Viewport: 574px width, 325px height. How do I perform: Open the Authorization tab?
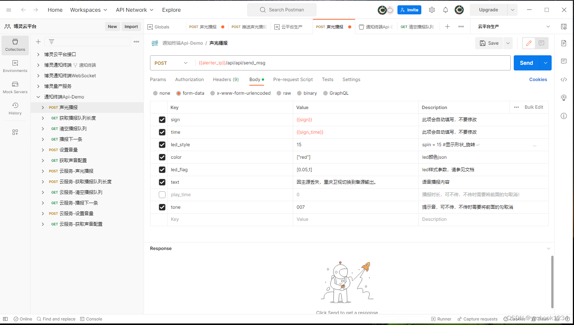coord(189,80)
